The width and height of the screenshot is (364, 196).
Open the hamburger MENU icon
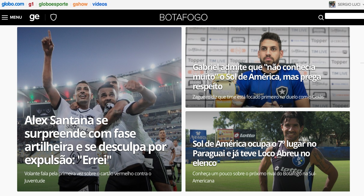click(5, 17)
